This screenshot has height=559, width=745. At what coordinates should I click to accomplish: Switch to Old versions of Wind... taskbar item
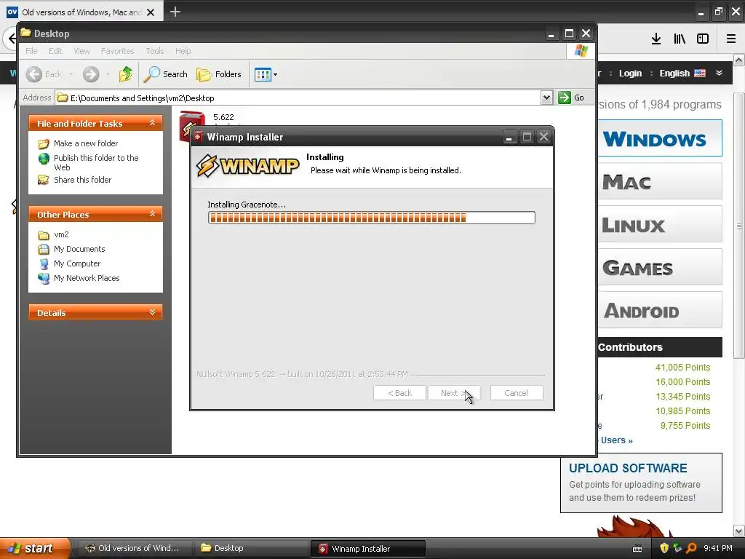point(134,548)
